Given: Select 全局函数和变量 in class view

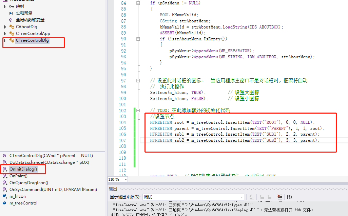Looking at the screenshot, I should (30, 20).
